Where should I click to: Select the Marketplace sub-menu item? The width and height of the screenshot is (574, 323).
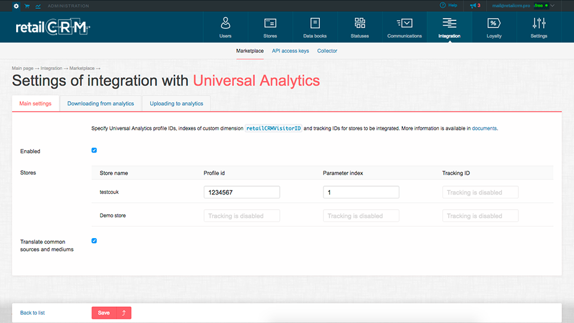(x=250, y=51)
